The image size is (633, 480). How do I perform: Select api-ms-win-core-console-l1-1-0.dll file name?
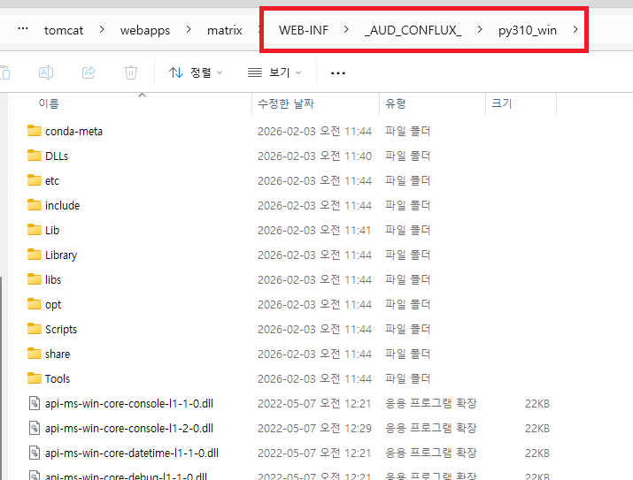tap(129, 403)
